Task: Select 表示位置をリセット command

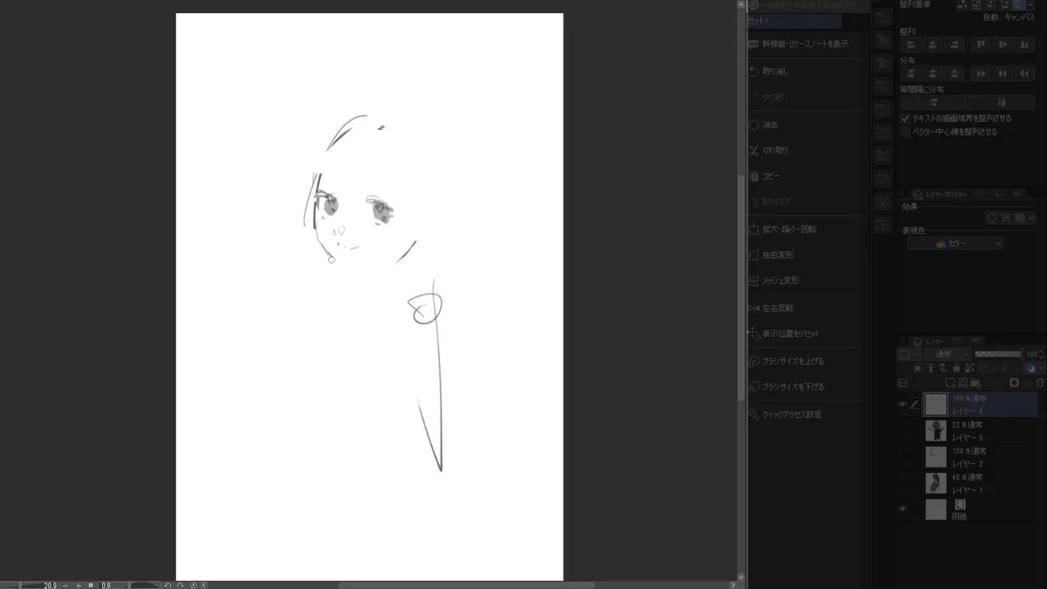Action: [807, 334]
